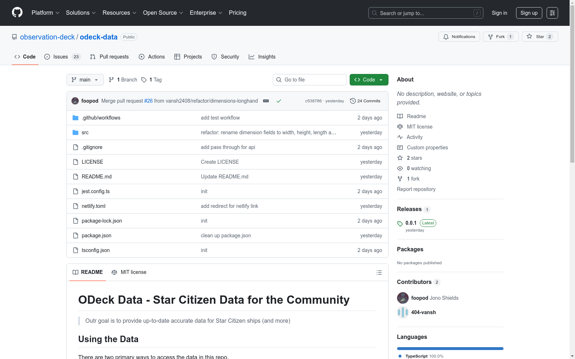Open the .gitignore file
This screenshot has width=575, height=359.
click(x=92, y=147)
